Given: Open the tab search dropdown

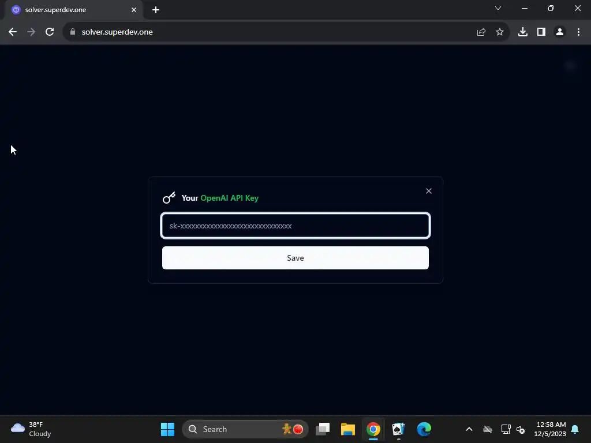Looking at the screenshot, I should (x=498, y=8).
